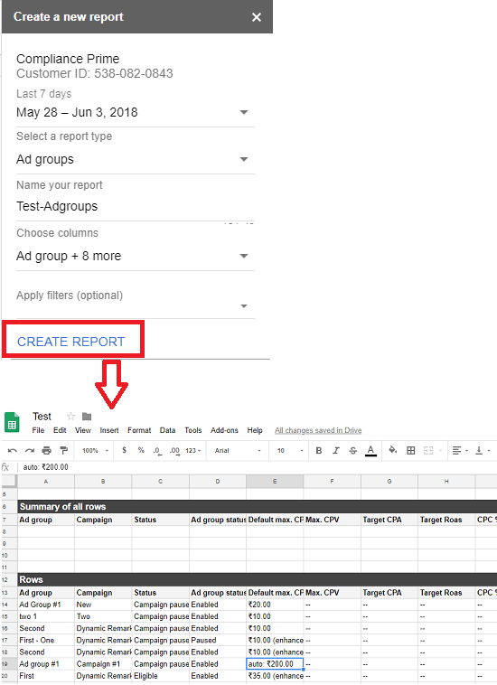Click All changes saved in Drive link
The width and height of the screenshot is (497, 685).
coord(318,430)
